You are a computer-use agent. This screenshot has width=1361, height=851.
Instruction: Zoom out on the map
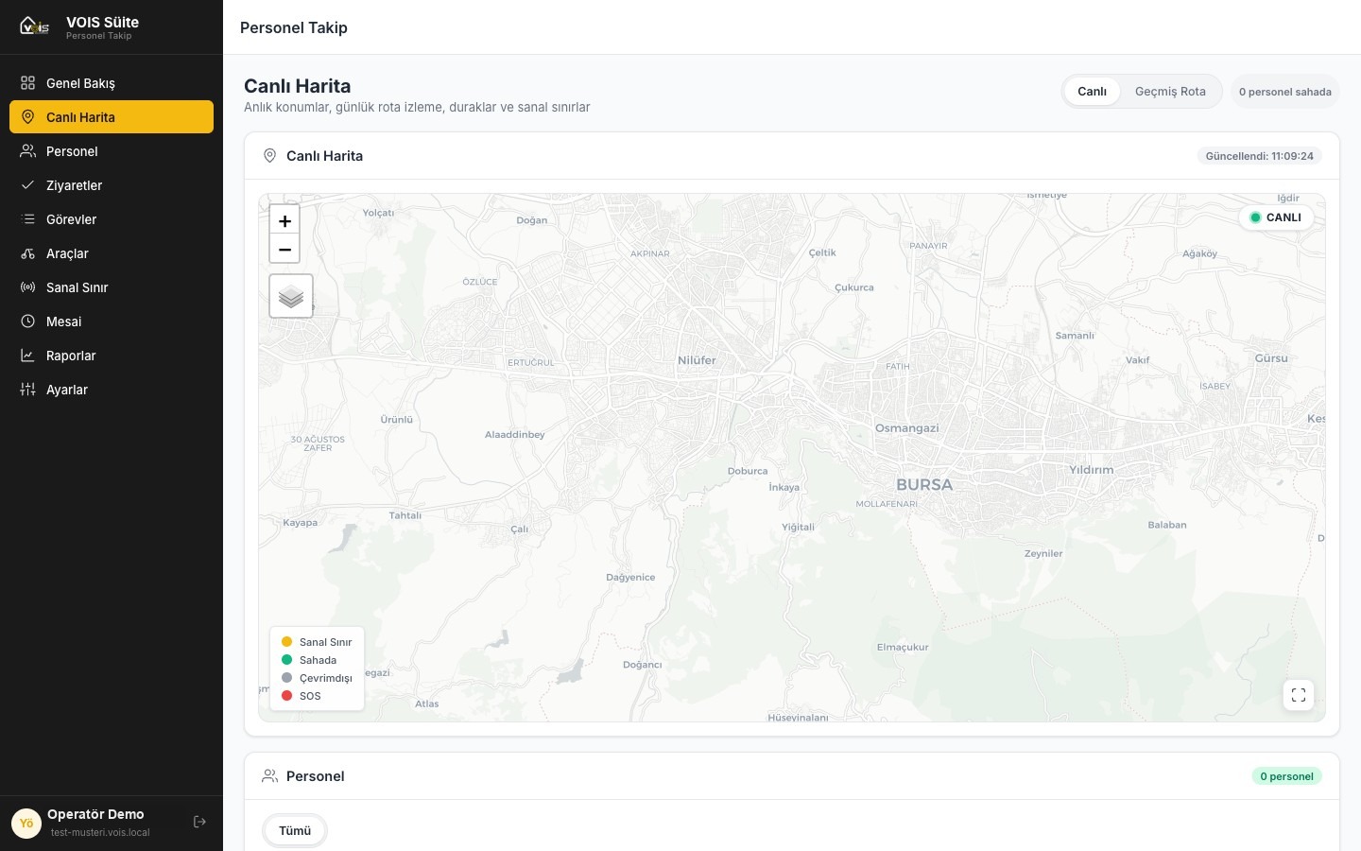[x=284, y=249]
